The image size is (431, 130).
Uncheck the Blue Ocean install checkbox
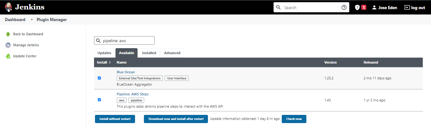99,78
